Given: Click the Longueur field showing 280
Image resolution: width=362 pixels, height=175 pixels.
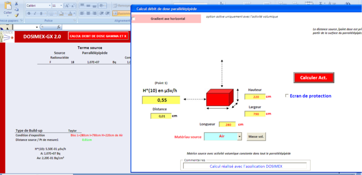Looking at the screenshot, I should pos(227,124).
